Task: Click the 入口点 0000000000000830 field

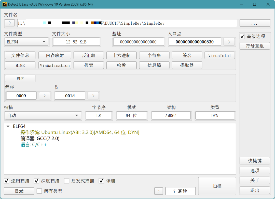Action: [195, 42]
